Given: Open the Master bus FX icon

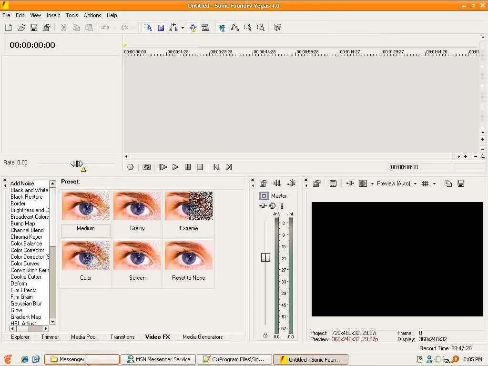Looking at the screenshot, I should pos(263,206).
